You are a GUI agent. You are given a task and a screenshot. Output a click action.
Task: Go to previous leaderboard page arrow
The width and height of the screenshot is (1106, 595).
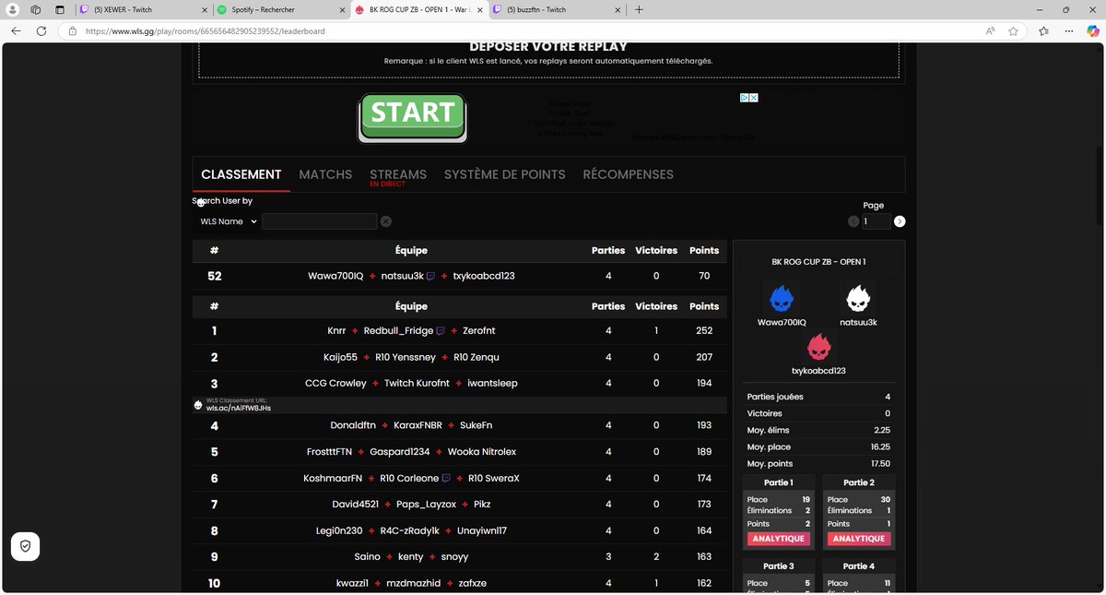tap(853, 221)
